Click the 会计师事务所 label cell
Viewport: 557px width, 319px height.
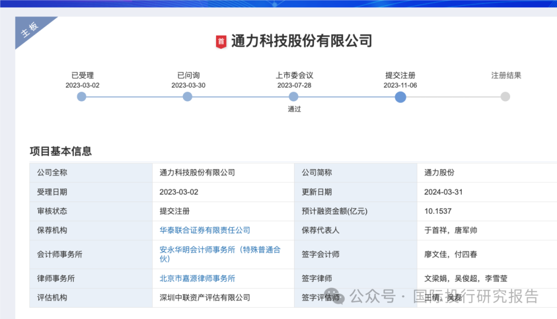91,255
